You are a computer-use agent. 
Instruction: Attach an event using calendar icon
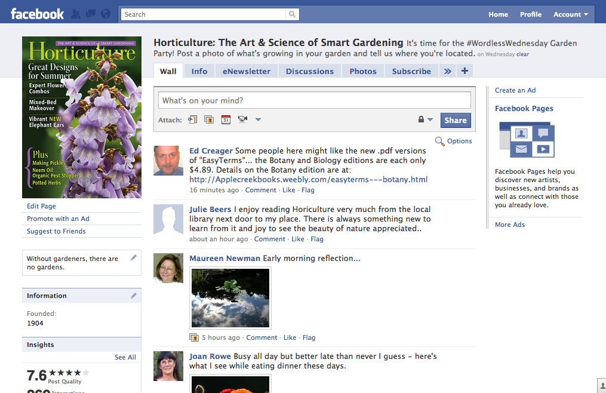point(226,119)
